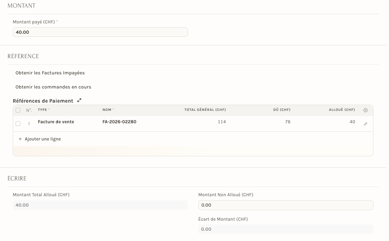
Task: Tick the select-all rows header checkbox
Action: [x=18, y=110]
